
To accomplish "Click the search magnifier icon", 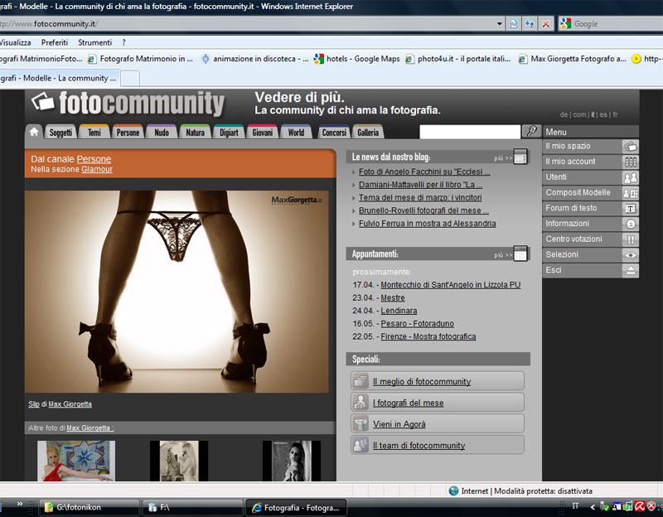I will [531, 132].
